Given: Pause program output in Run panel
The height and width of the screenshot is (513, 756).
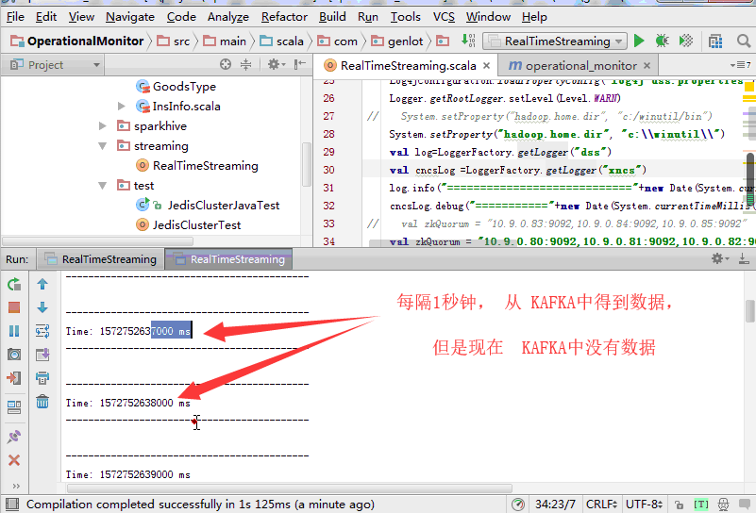Looking at the screenshot, I should click(x=14, y=331).
